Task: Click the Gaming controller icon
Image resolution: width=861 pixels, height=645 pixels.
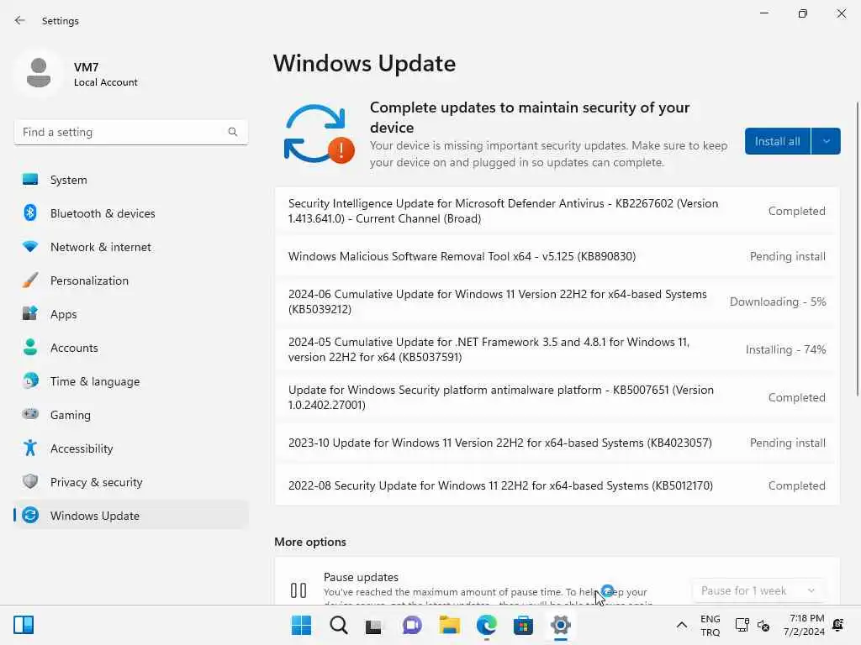Action: [x=30, y=414]
